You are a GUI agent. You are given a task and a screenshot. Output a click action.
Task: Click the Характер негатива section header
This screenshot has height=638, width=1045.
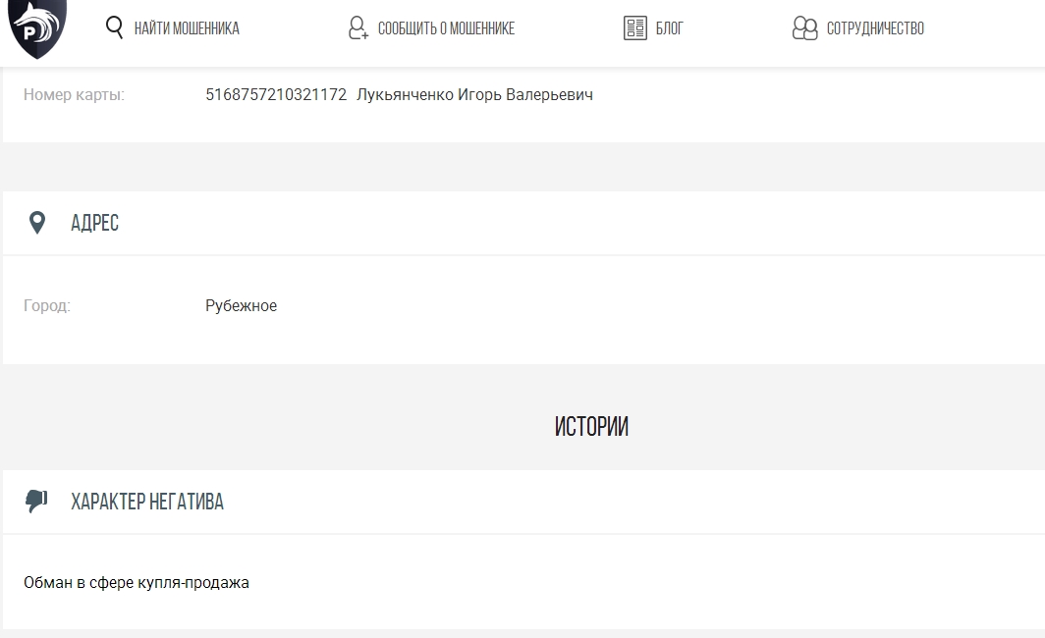click(147, 502)
